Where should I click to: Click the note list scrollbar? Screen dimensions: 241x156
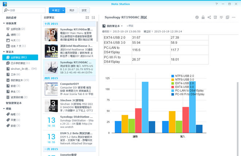click(x=97, y=31)
